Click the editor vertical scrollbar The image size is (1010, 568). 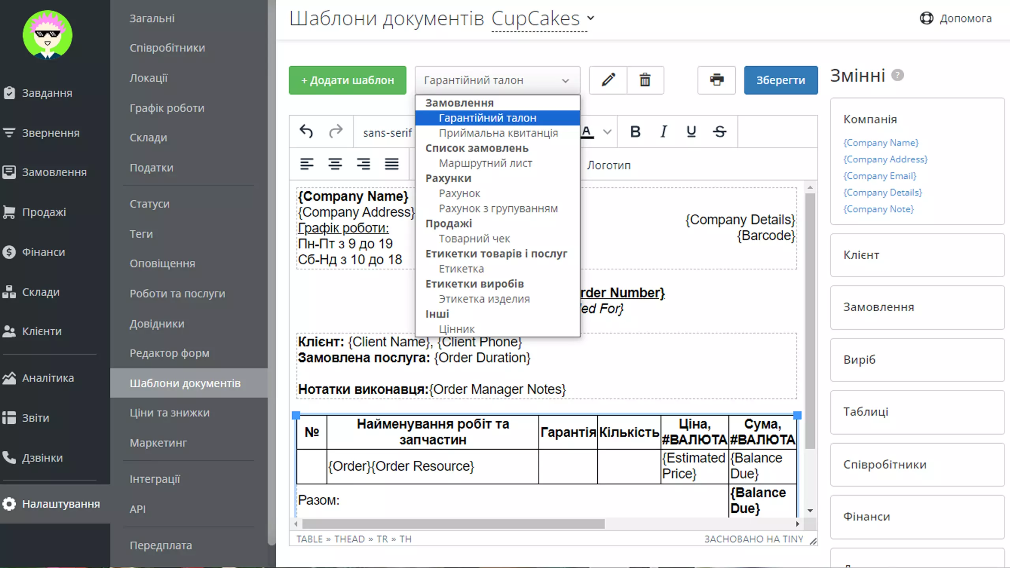tap(810, 320)
